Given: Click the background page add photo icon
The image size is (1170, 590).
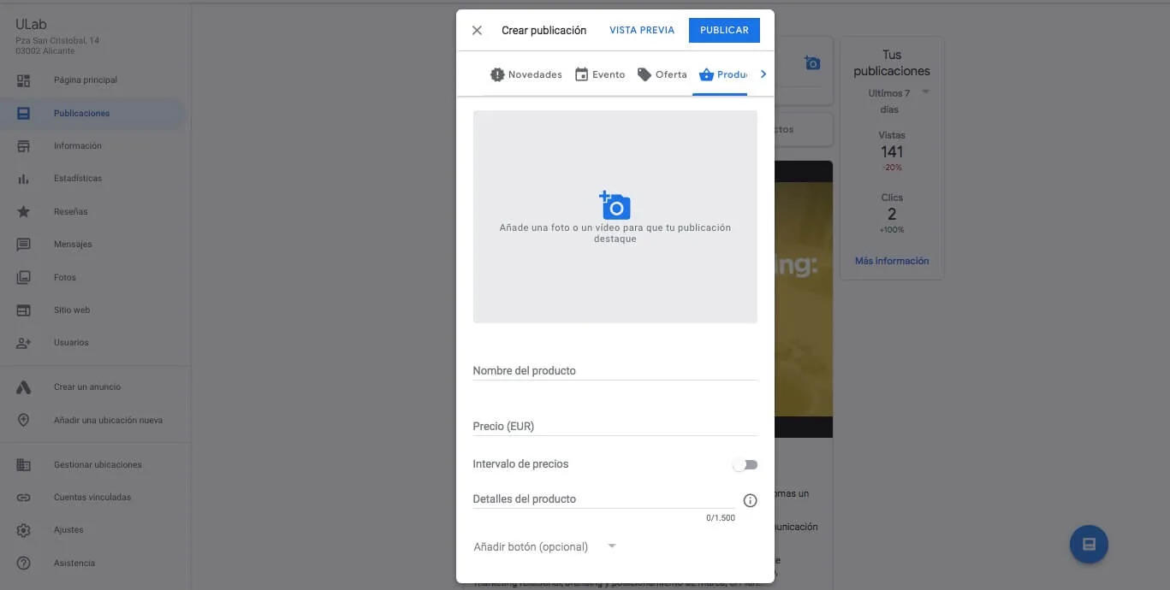Looking at the screenshot, I should [812, 63].
